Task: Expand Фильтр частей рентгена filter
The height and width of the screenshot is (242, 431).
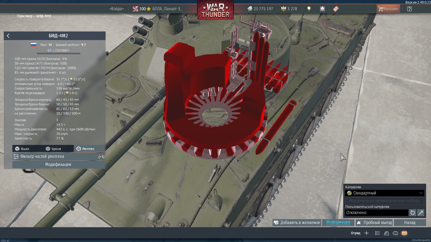Action: (58, 156)
